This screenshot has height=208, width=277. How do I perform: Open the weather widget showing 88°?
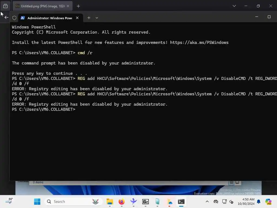pyautogui.click(x=9, y=201)
